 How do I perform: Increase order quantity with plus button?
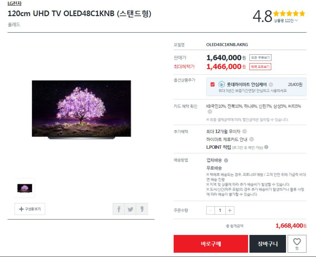(x=230, y=210)
